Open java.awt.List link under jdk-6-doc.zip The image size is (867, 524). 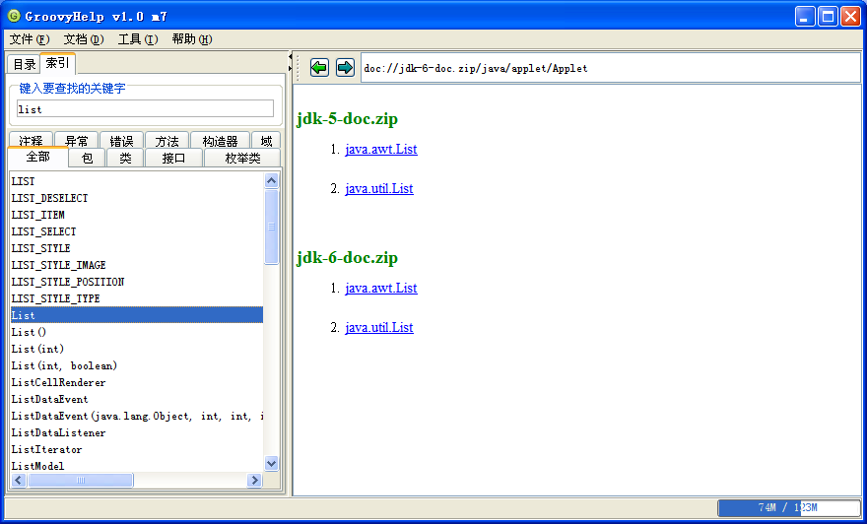point(381,288)
